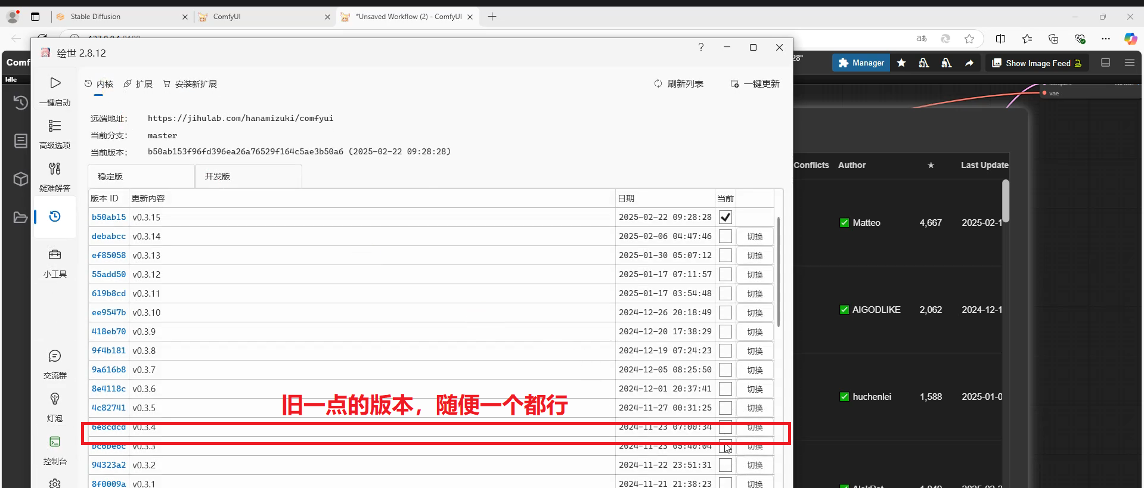Close Unsaved Workflow browser tab
The image size is (1144, 488).
[x=470, y=17]
